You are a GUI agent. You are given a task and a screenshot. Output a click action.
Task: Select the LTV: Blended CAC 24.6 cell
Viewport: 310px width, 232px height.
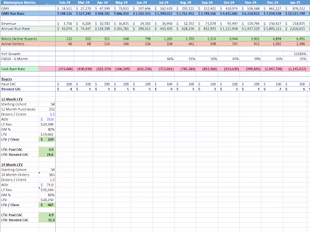pos(47,155)
